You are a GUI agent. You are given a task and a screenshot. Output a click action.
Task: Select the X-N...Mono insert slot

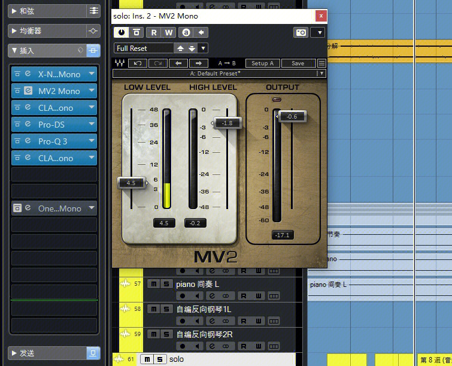pyautogui.click(x=54, y=74)
